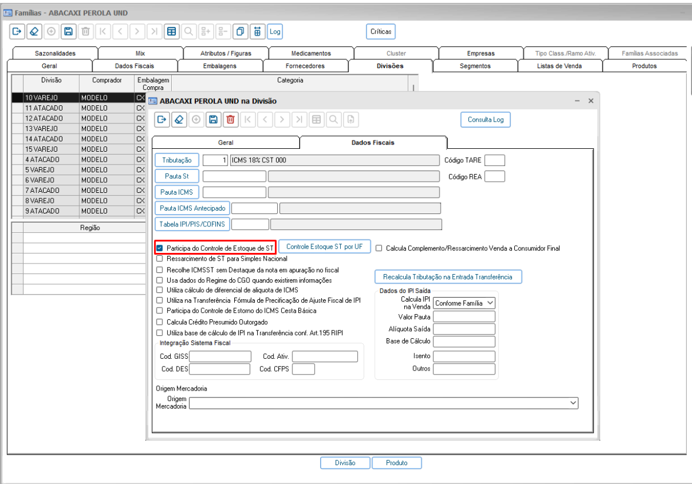Click the red delete trash icon

pos(231,119)
